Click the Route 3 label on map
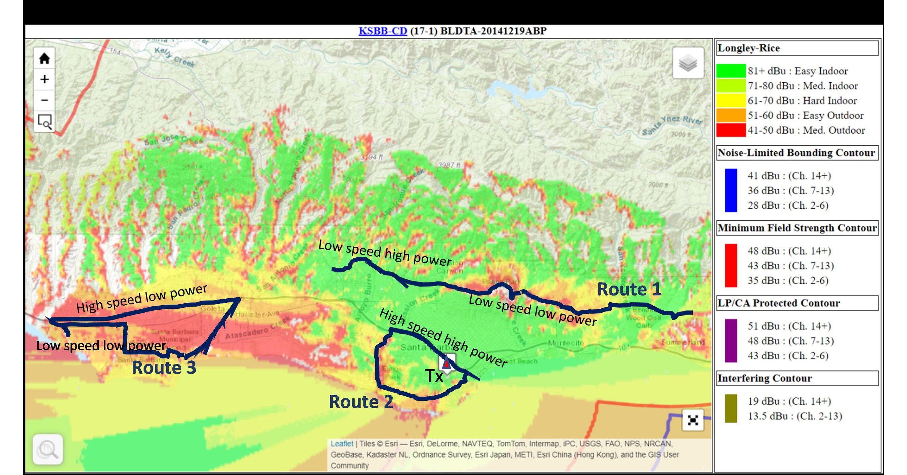 [x=164, y=368]
